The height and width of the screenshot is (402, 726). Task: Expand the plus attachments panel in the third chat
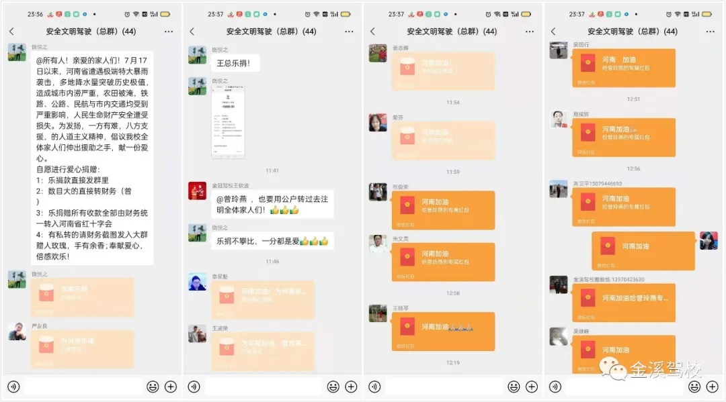tap(532, 387)
